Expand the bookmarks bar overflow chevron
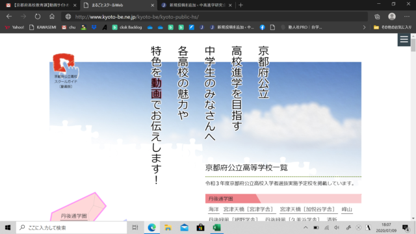Image resolution: width=416 pixels, height=234 pixels. click(x=364, y=27)
